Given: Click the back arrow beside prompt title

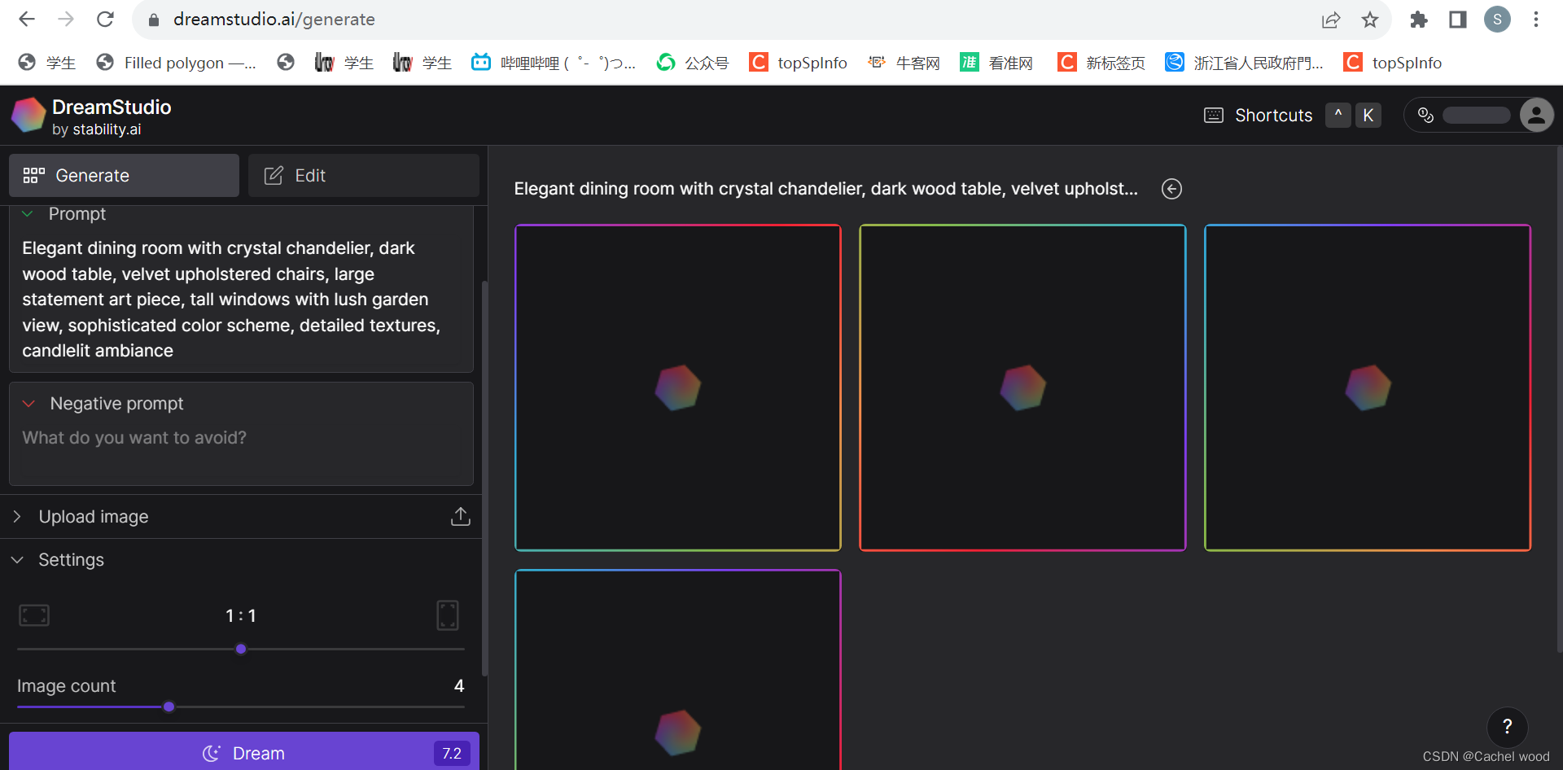Looking at the screenshot, I should pyautogui.click(x=1171, y=189).
